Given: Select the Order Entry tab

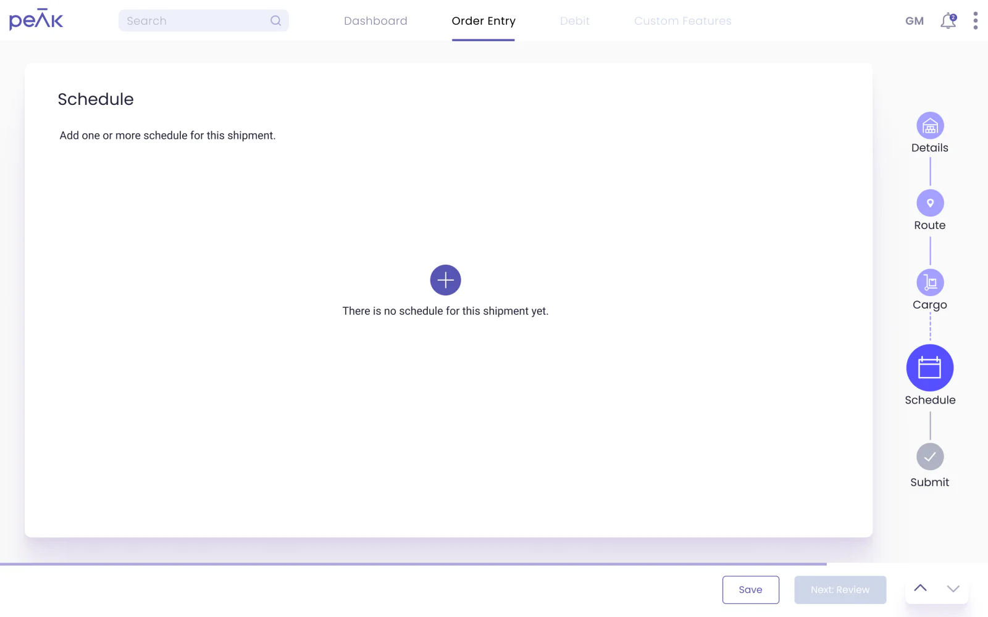Looking at the screenshot, I should coord(484,21).
